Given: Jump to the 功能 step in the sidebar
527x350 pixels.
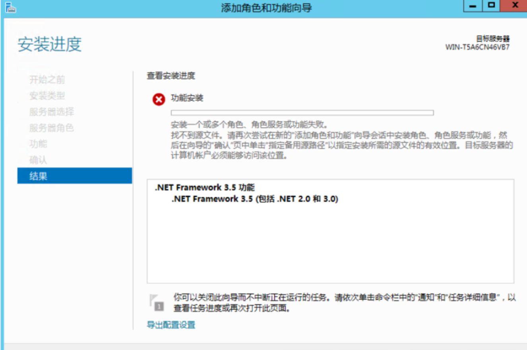Looking at the screenshot, I should (x=38, y=144).
